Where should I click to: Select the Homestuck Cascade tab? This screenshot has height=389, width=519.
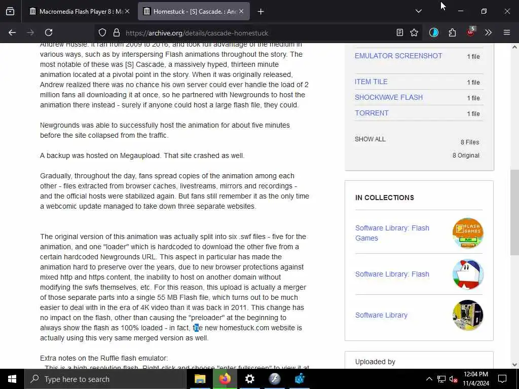[193, 11]
